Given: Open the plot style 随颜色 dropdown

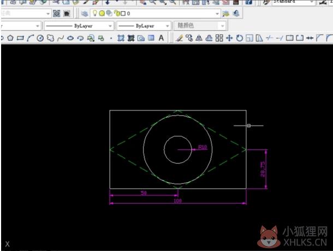Looking at the screenshot, I should point(222,26).
